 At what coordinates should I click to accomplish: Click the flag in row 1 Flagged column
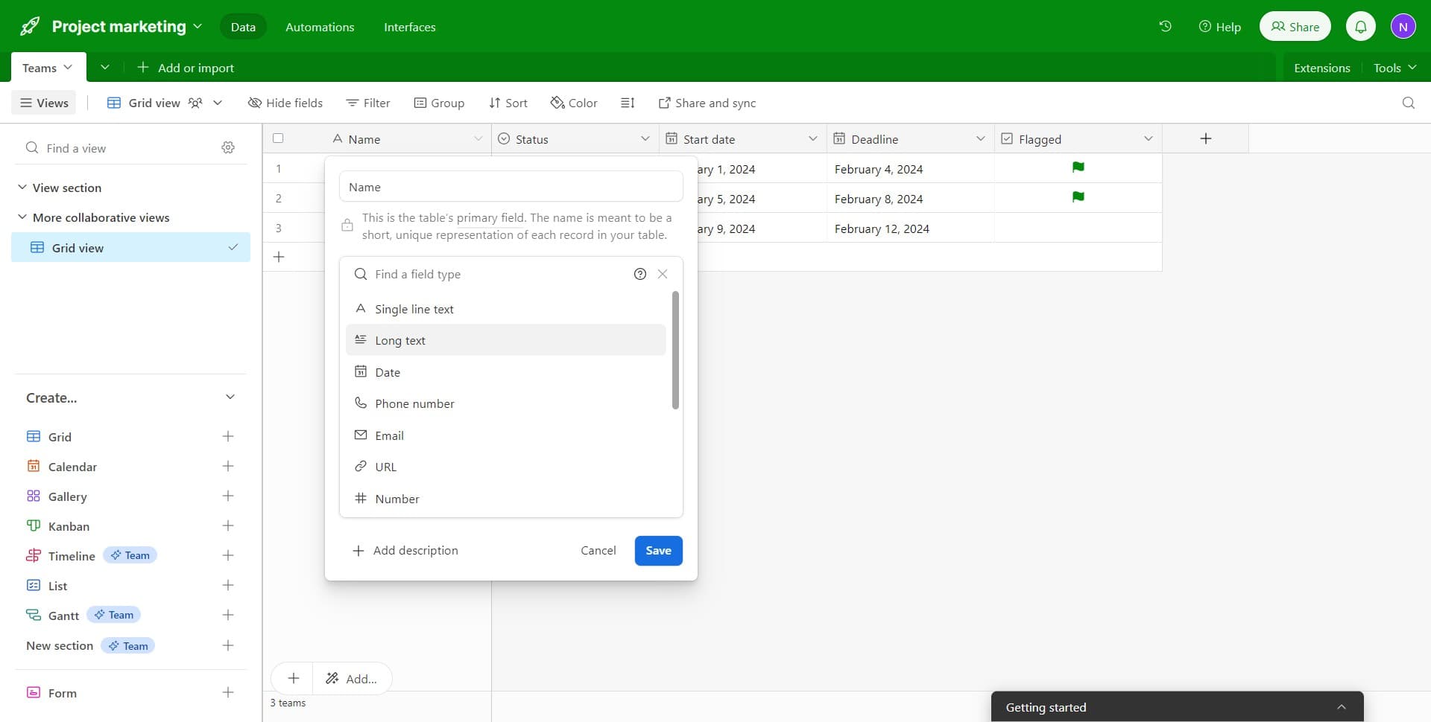tap(1078, 167)
